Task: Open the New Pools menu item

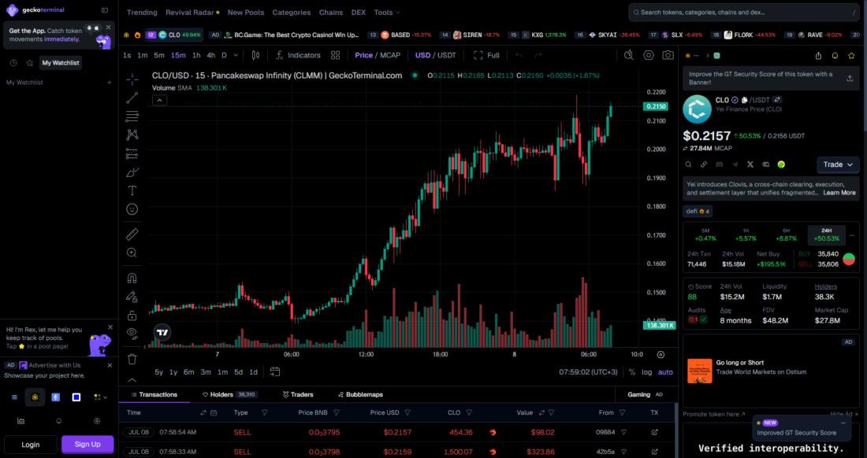Action: tap(245, 12)
